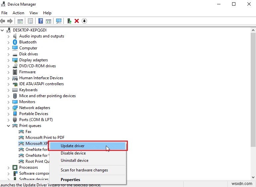Choose Uninstall device in context menu
The width and height of the screenshot is (256, 187).
pyautogui.click(x=88, y=160)
